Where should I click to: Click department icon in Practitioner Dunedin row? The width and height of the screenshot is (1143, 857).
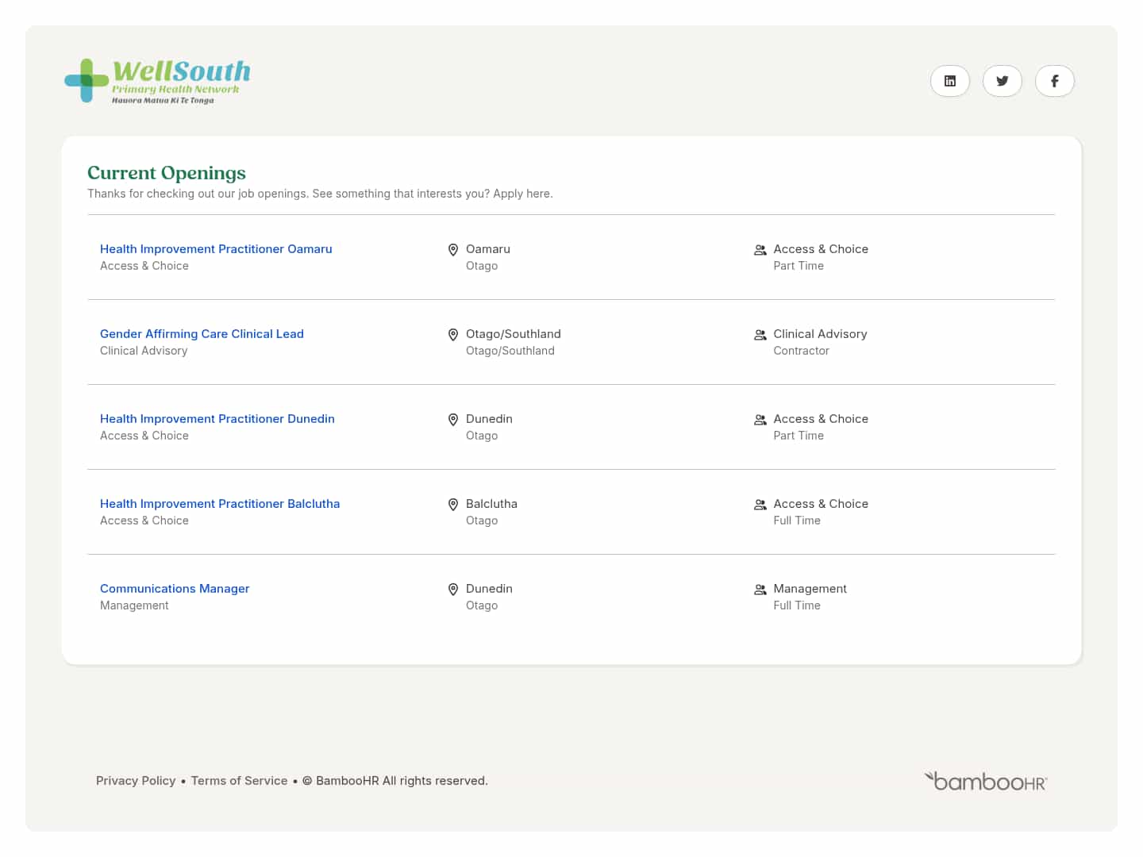(760, 420)
